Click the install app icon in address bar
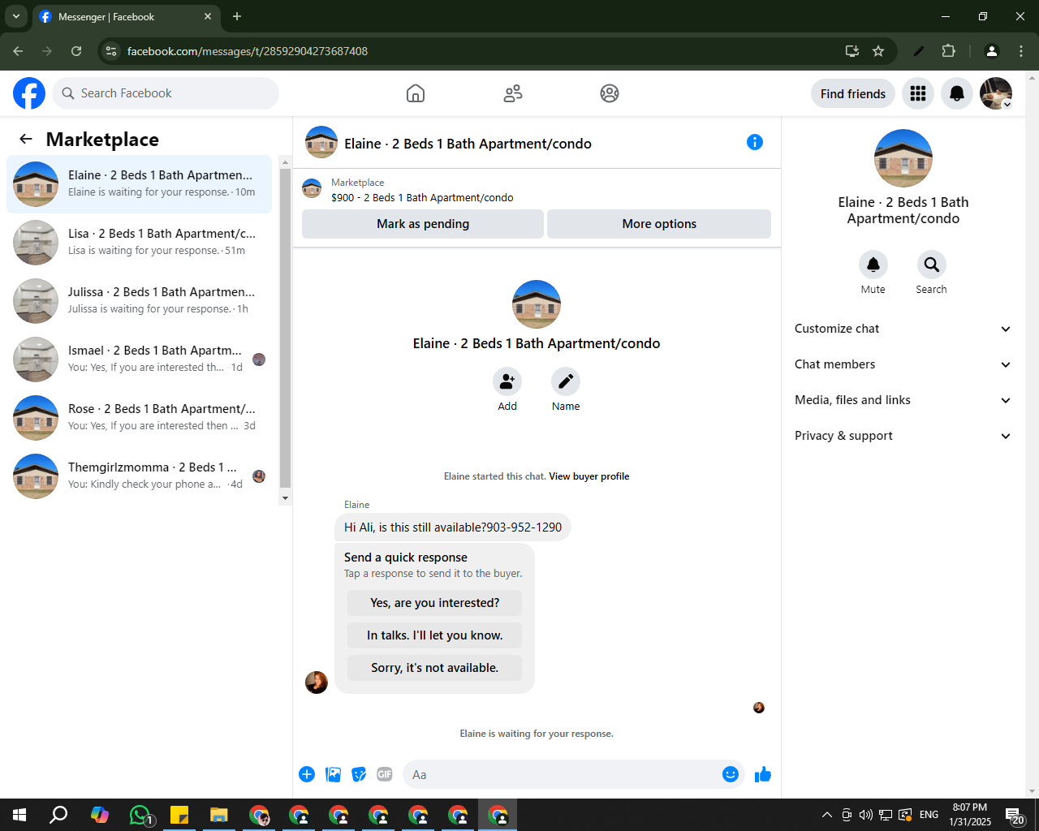This screenshot has width=1039, height=831. pyautogui.click(x=852, y=51)
